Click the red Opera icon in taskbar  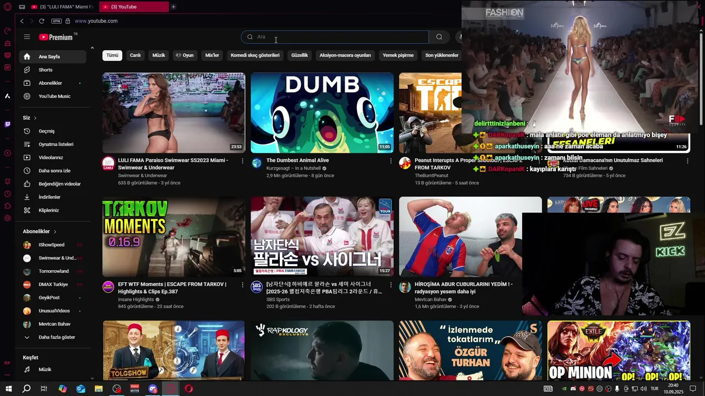189,388
